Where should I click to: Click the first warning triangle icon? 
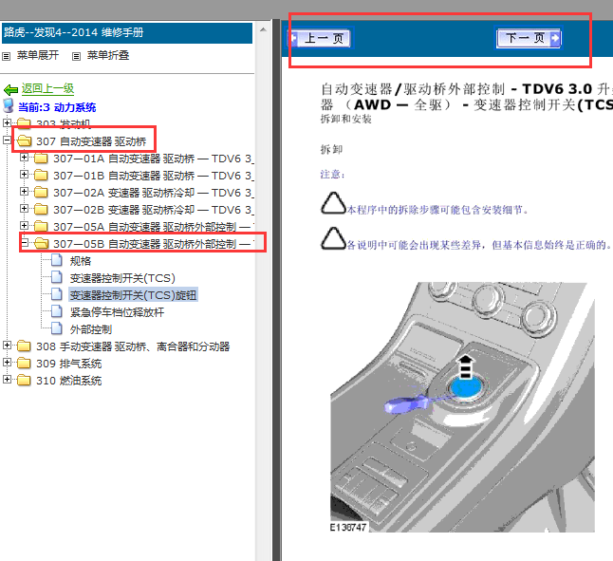(333, 203)
